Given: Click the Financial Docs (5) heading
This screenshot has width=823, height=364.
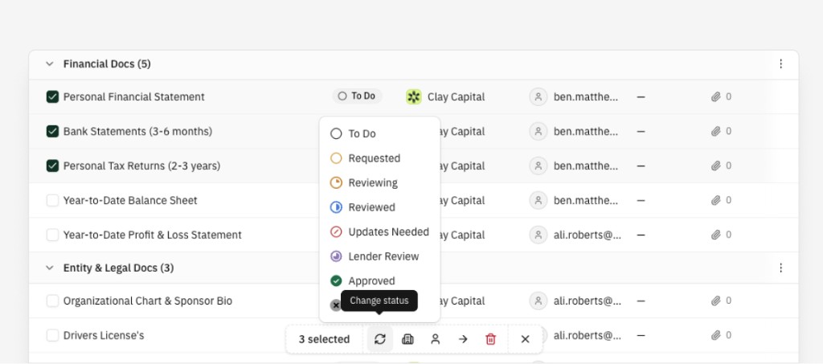Looking at the screenshot, I should pyautogui.click(x=107, y=64).
